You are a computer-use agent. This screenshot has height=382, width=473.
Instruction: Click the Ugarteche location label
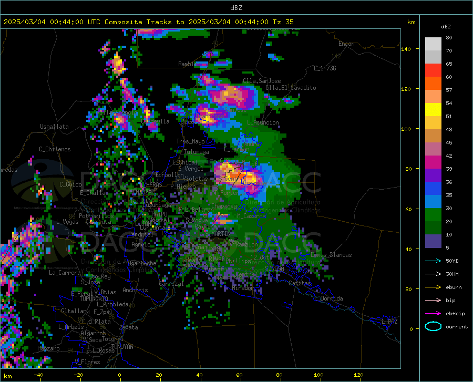pyautogui.click(x=142, y=263)
